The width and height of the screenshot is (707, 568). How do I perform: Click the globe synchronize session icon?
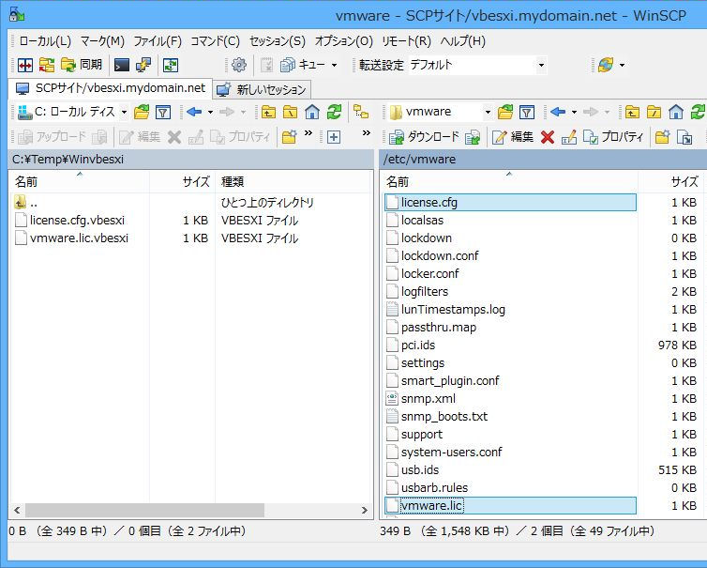coord(606,65)
